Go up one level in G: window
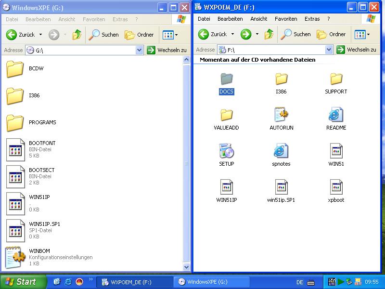The height and width of the screenshot is (289, 385). click(x=77, y=35)
